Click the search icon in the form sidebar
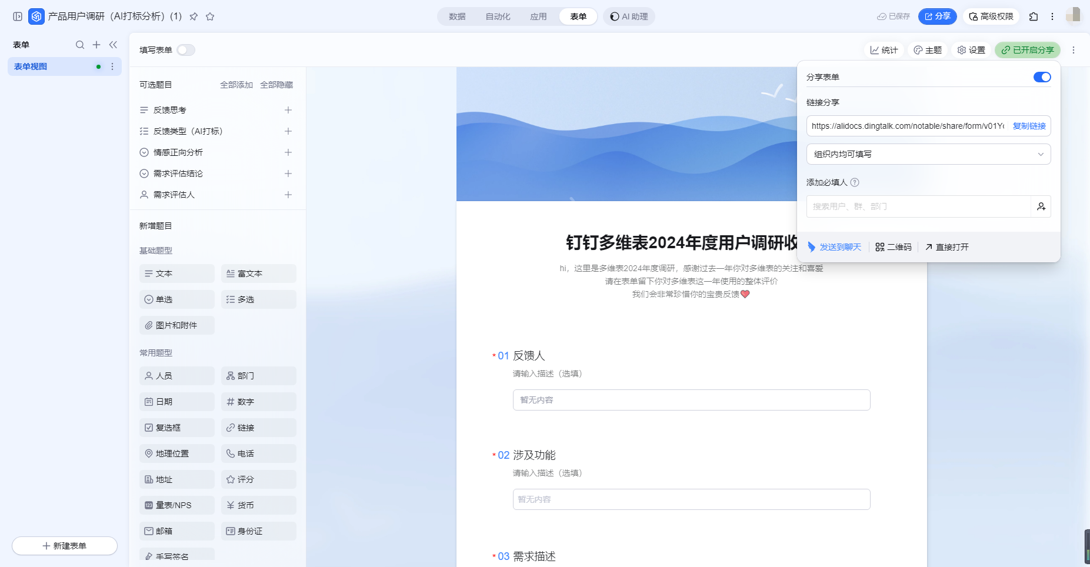The height and width of the screenshot is (567, 1090). [80, 45]
